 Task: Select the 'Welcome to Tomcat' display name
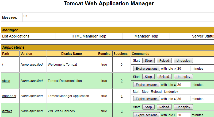pos(62,65)
